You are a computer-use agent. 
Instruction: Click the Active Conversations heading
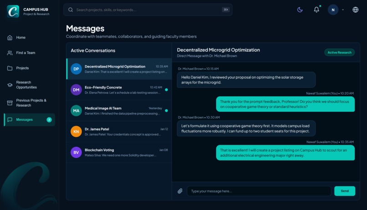93,50
